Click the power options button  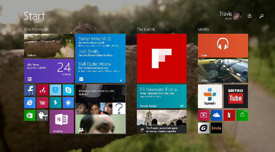(250, 16)
